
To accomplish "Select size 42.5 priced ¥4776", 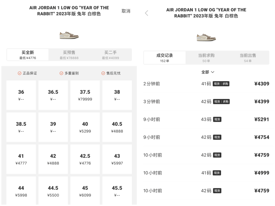I will tap(85, 159).
